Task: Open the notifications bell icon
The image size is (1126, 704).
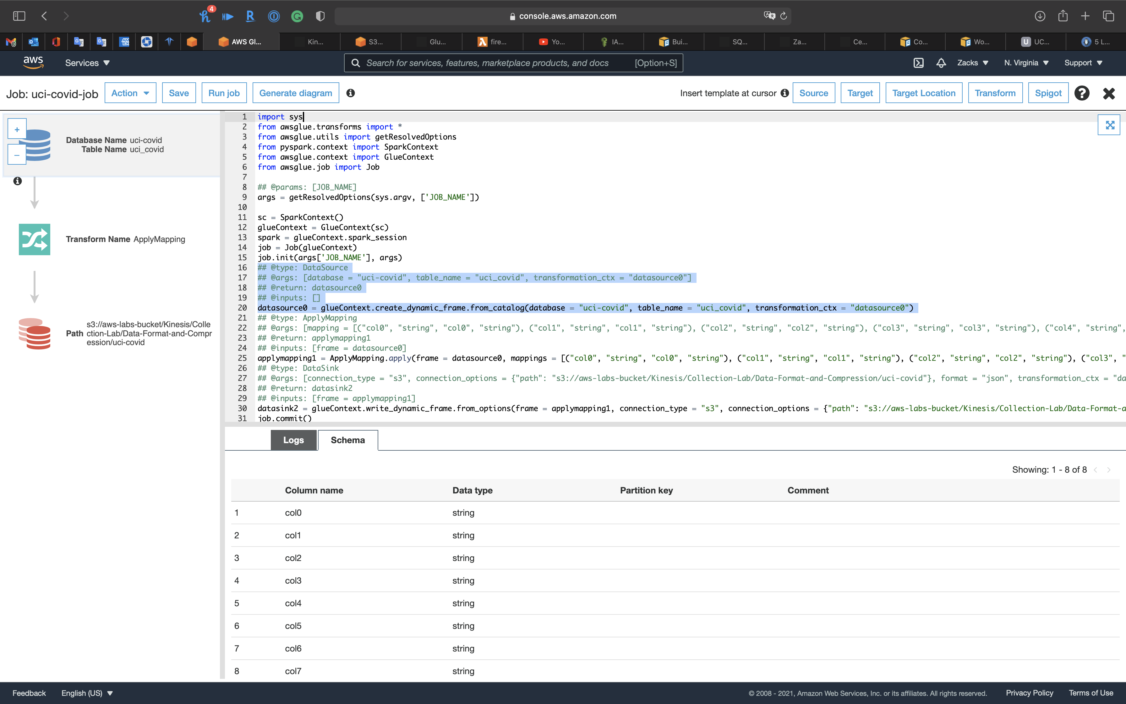Action: click(941, 63)
